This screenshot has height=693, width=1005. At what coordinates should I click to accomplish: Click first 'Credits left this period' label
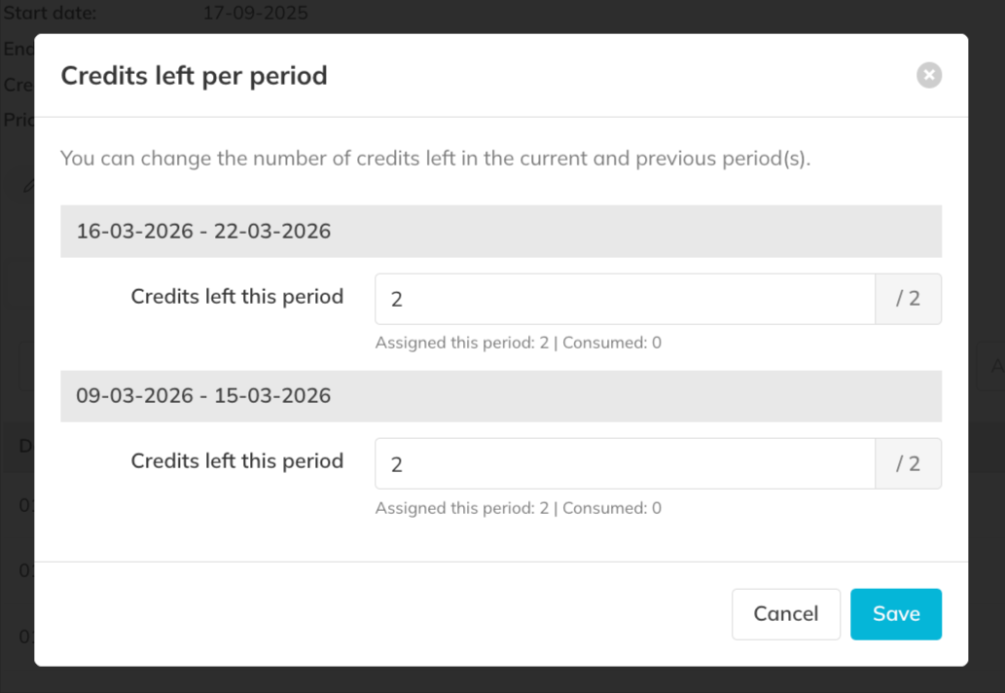pos(236,297)
